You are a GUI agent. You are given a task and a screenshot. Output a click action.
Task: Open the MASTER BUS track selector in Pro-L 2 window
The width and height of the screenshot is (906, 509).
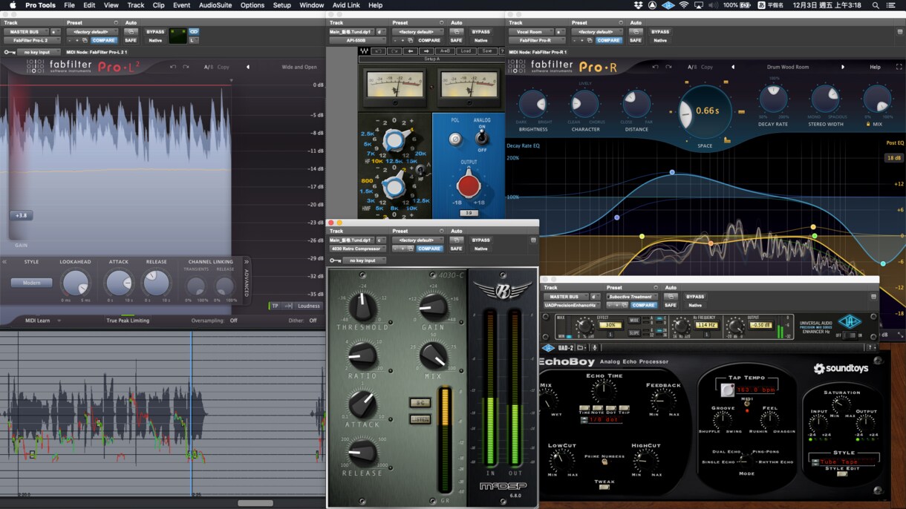(x=26, y=32)
